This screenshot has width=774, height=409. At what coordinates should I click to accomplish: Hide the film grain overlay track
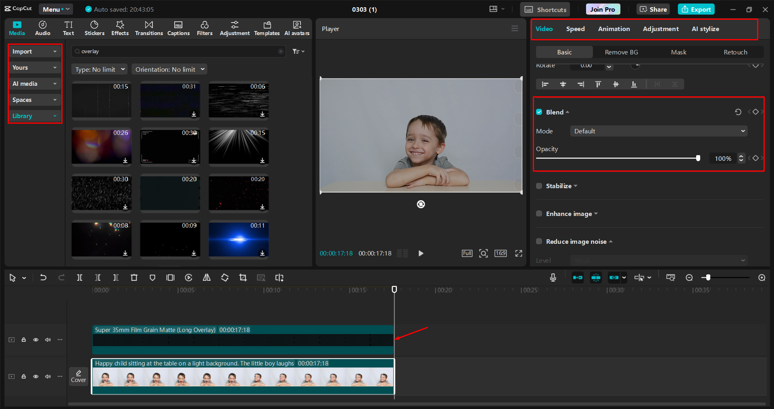pos(35,339)
